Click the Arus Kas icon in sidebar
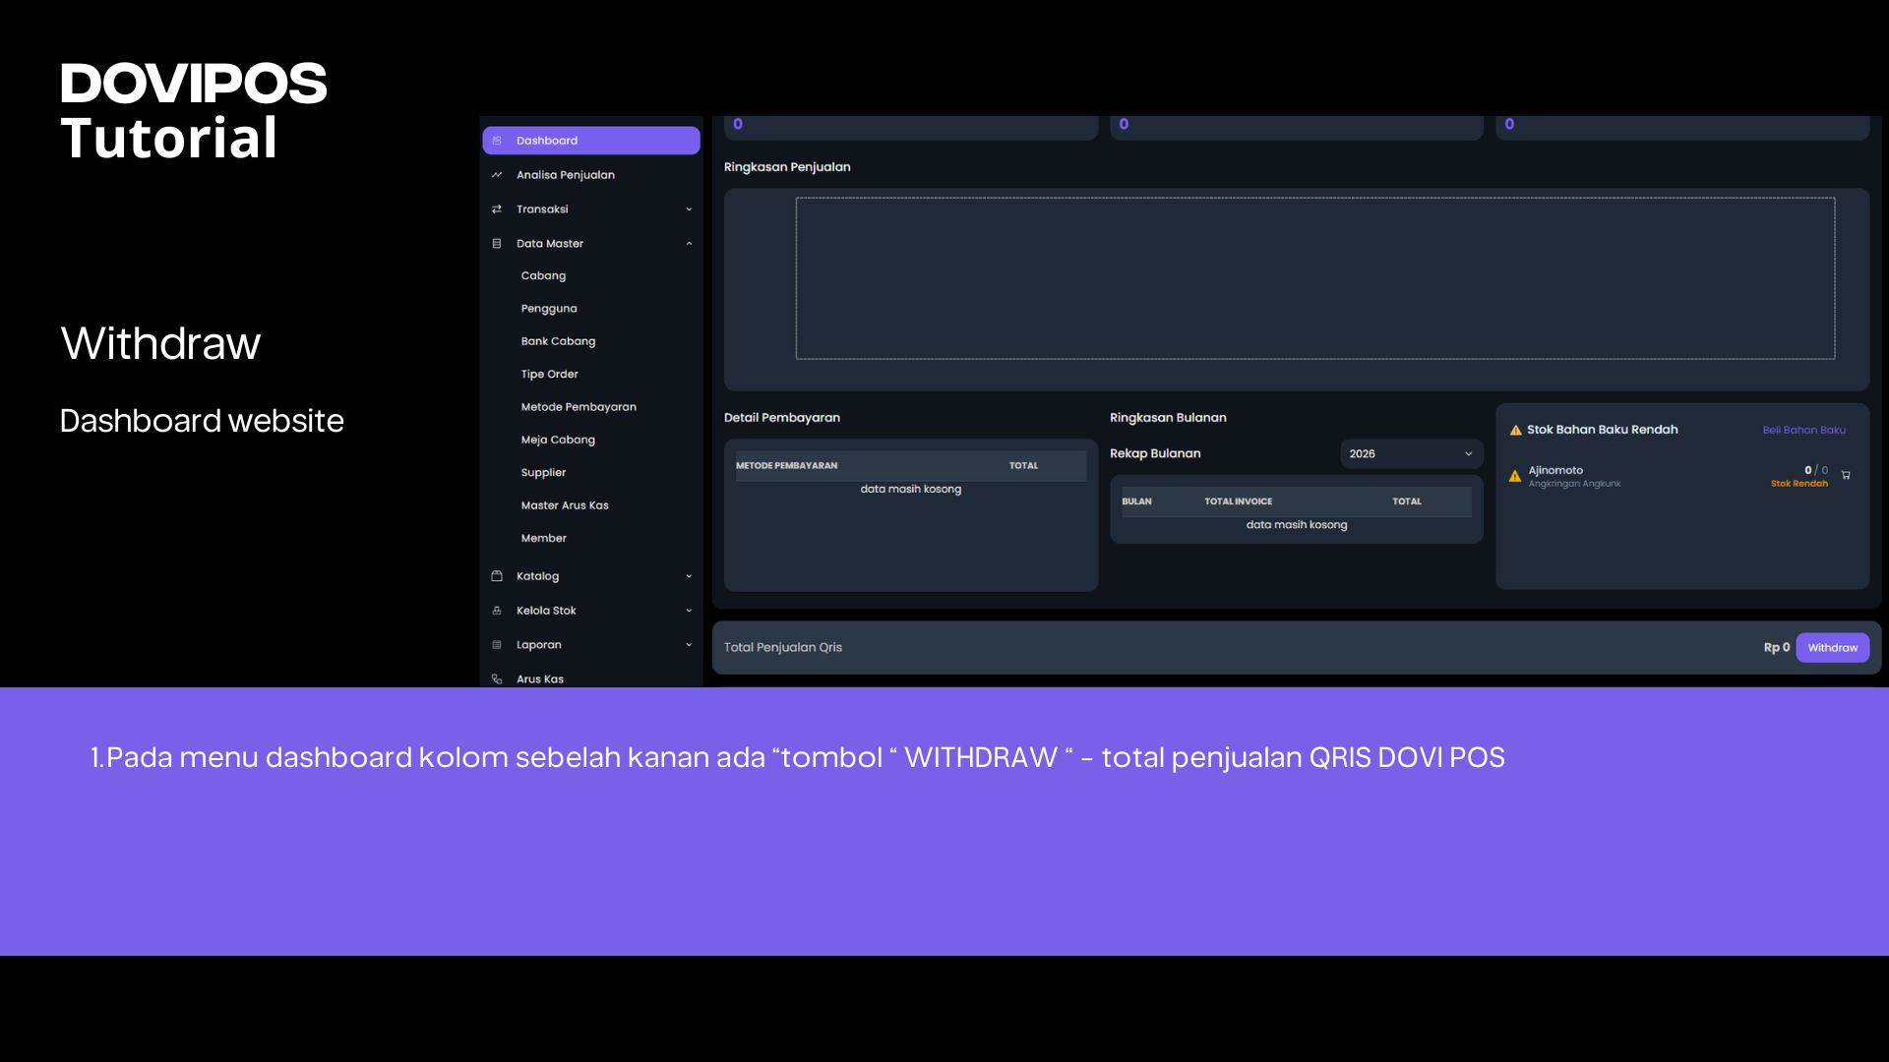 (x=497, y=679)
